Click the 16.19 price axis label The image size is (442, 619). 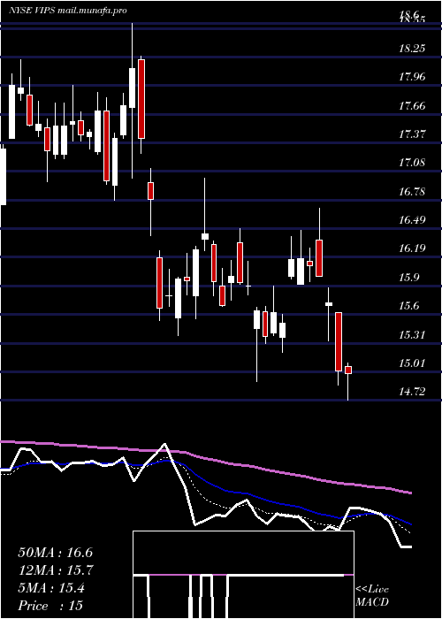[413, 248]
